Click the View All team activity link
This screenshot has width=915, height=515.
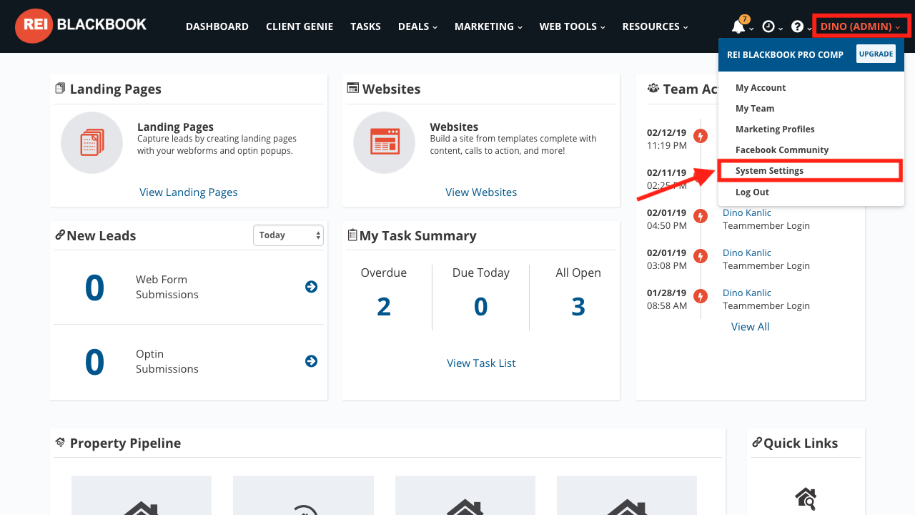tap(751, 326)
